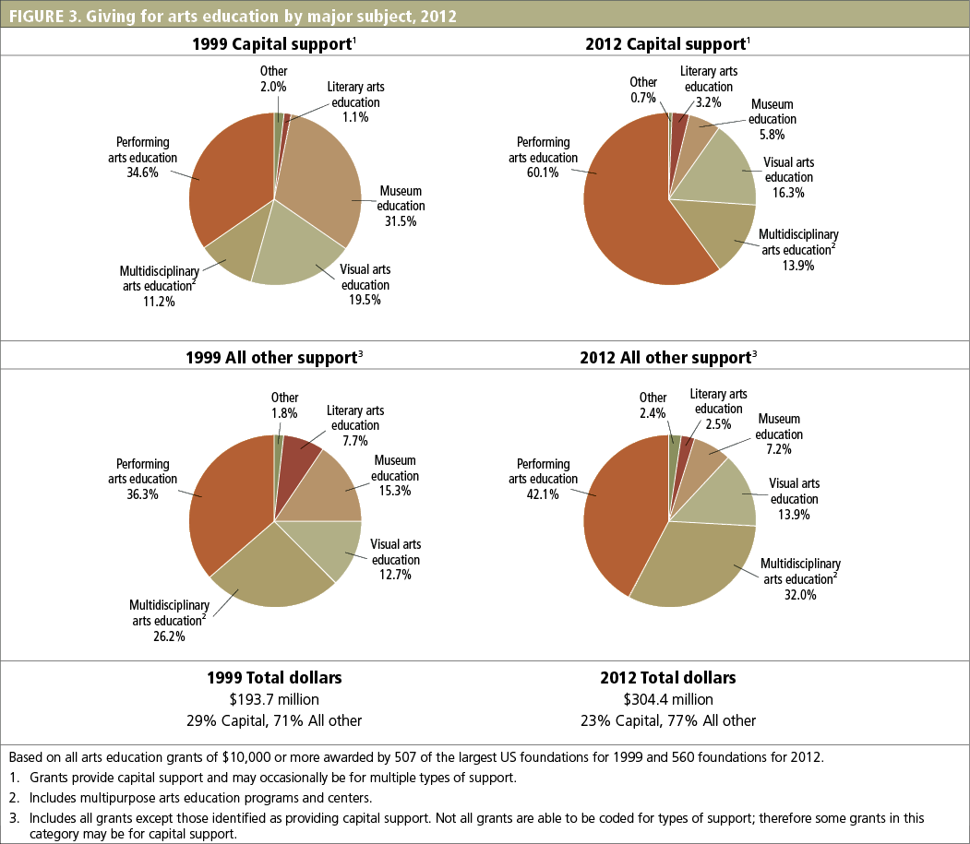The image size is (970, 844).
Task: Click the figure title 'FIGURE 3. Giving for arts education'
Action: pyautogui.click(x=233, y=16)
